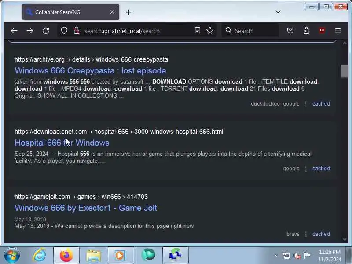Click the address bar URL
352x264 pixels.
click(x=122, y=31)
